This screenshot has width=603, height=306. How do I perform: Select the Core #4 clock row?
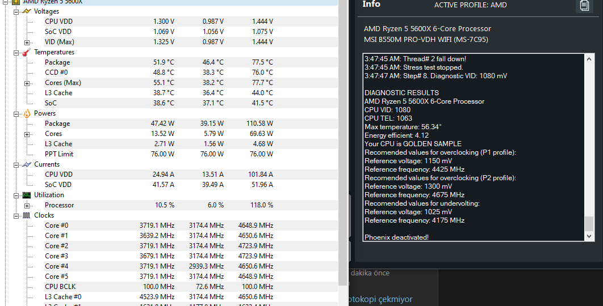tap(190, 266)
